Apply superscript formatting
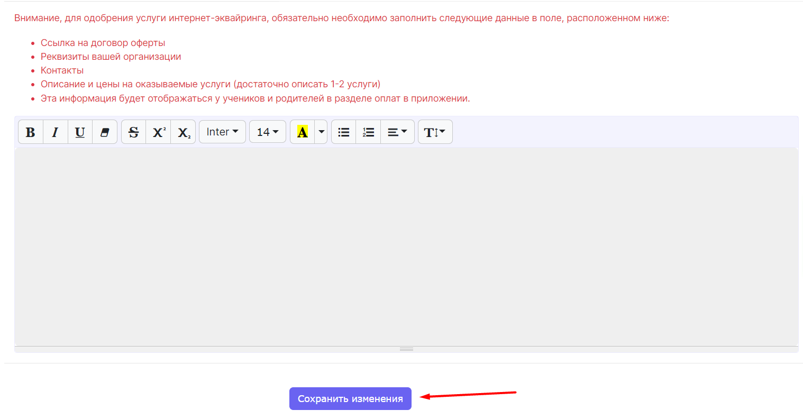This screenshot has width=803, height=419. (x=158, y=132)
